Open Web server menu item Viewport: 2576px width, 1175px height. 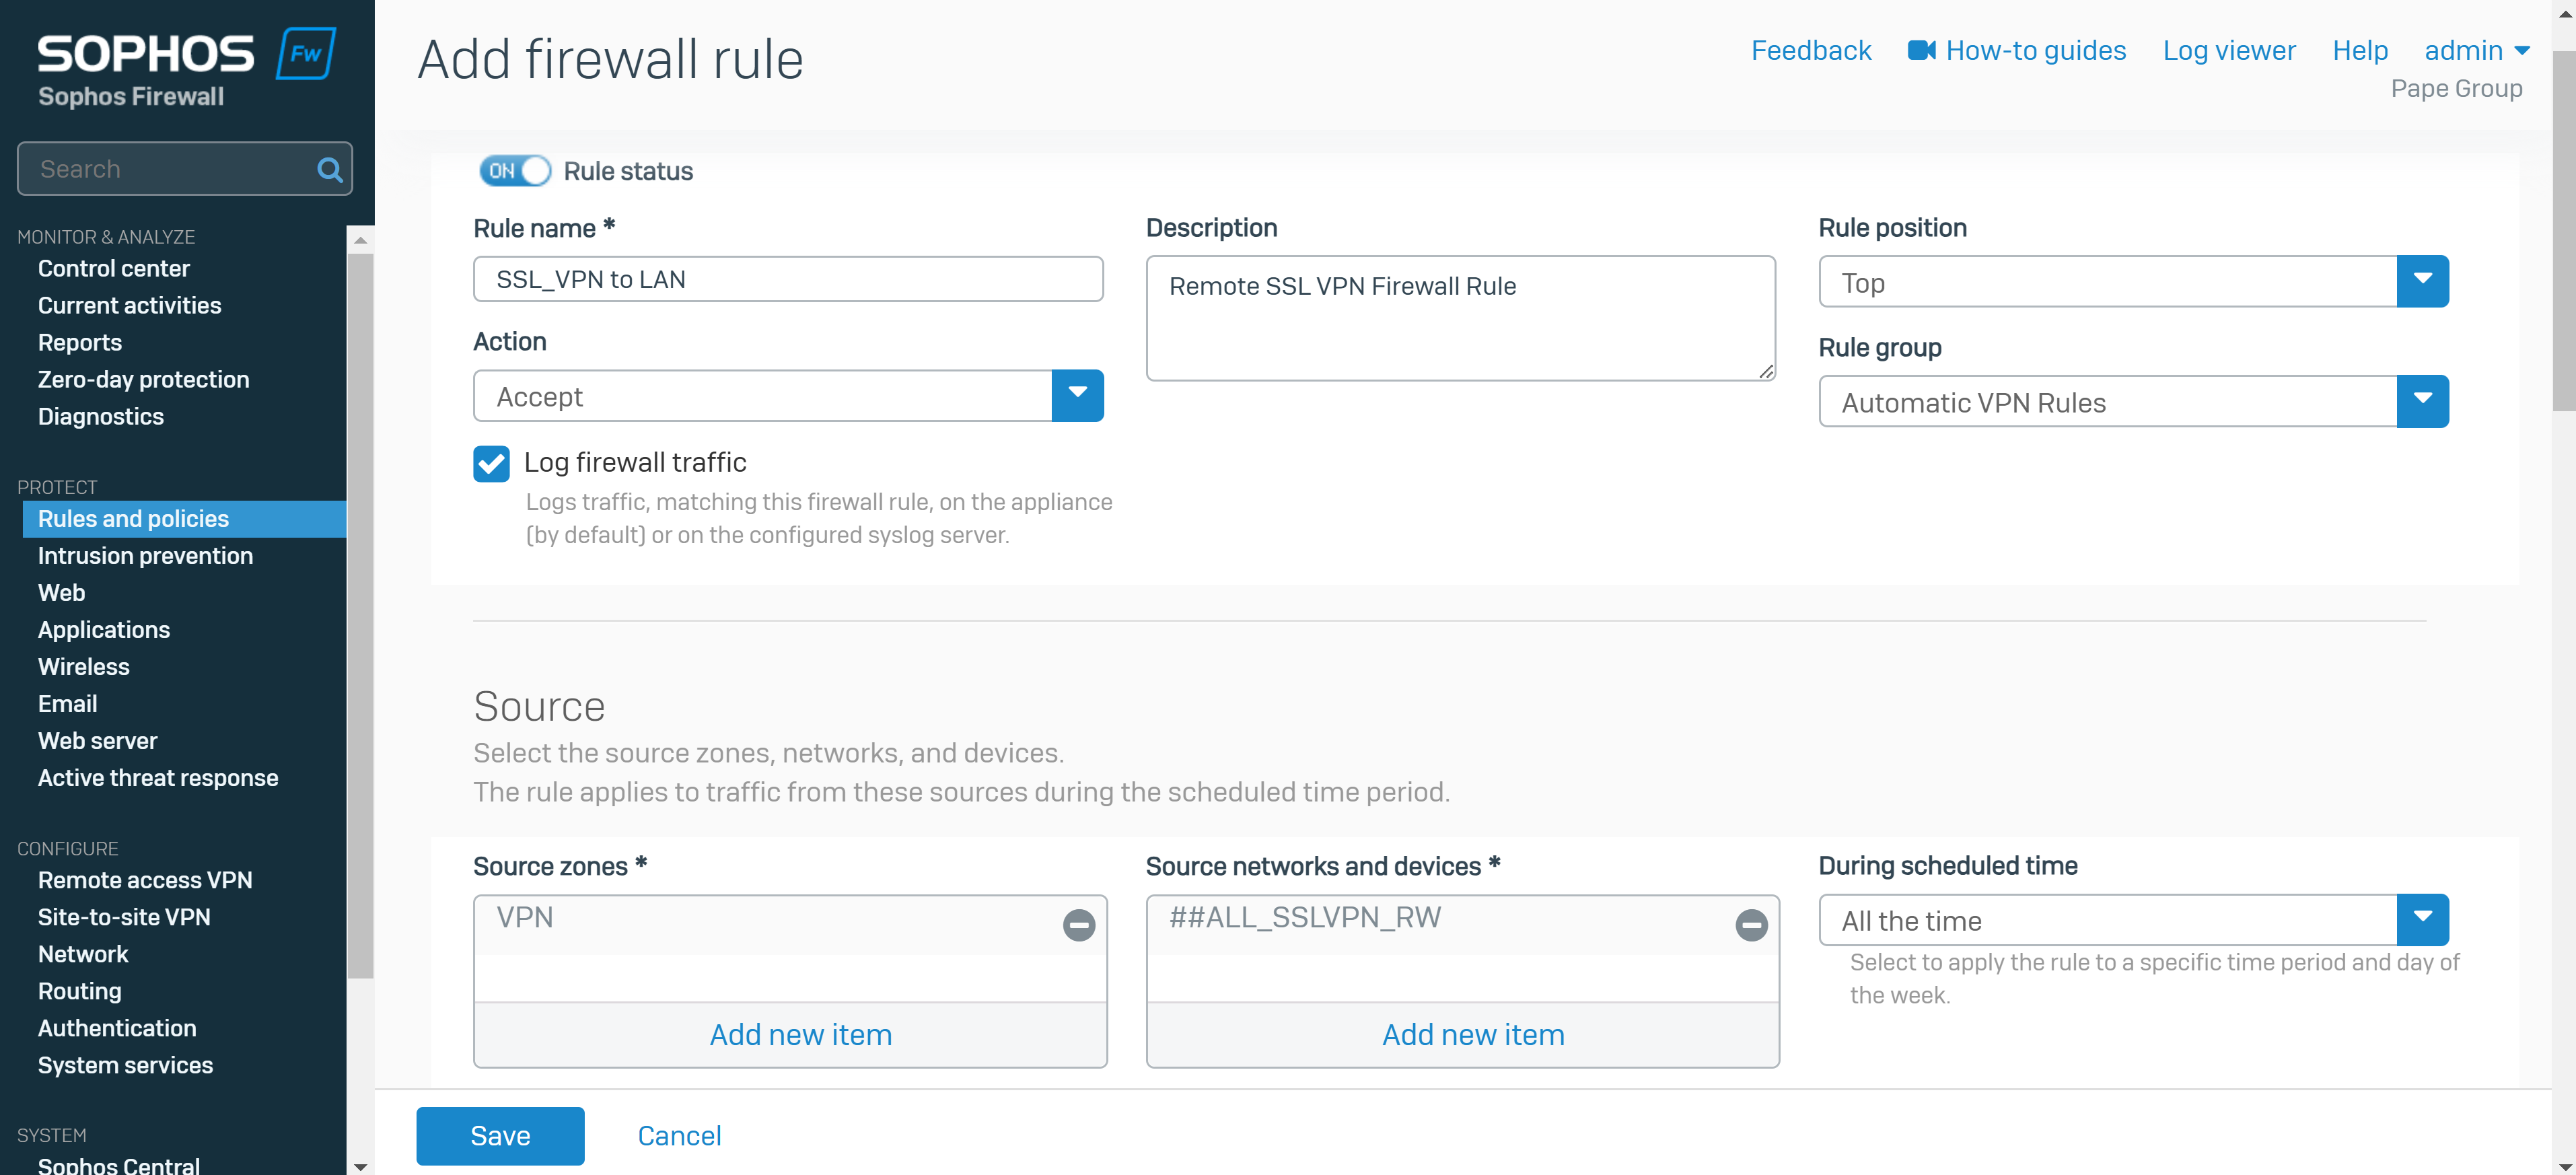coord(97,741)
